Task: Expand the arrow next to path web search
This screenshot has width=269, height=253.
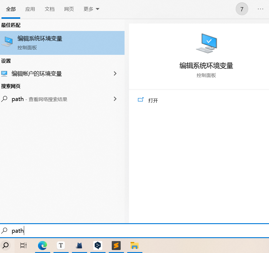Action: pos(115,99)
